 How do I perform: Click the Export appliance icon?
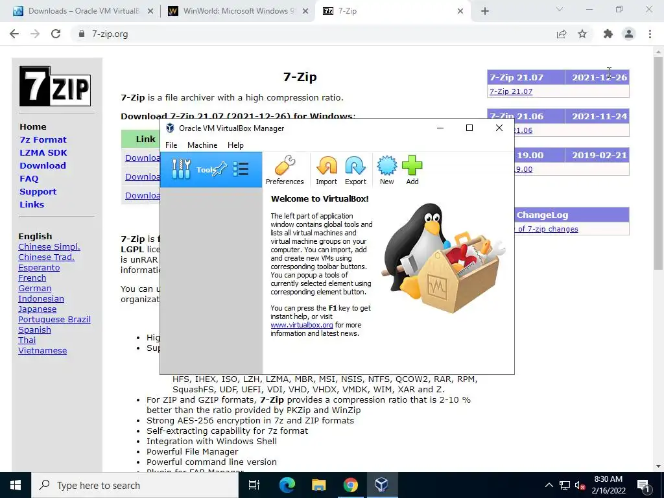355,171
